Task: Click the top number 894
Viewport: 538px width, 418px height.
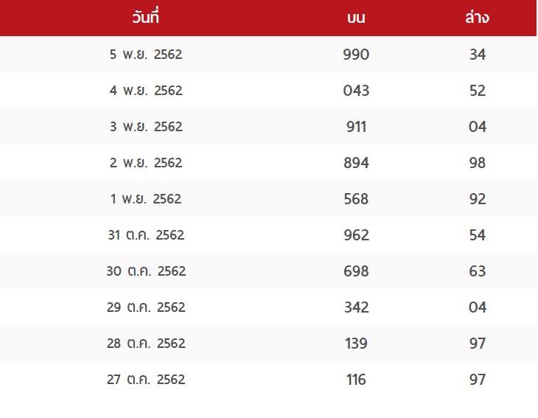Action: point(356,163)
